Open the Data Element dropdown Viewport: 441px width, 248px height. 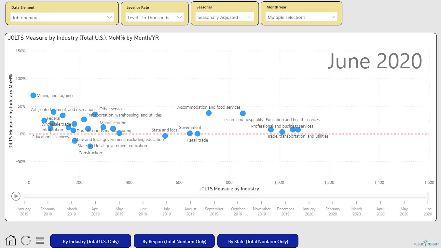coord(109,18)
